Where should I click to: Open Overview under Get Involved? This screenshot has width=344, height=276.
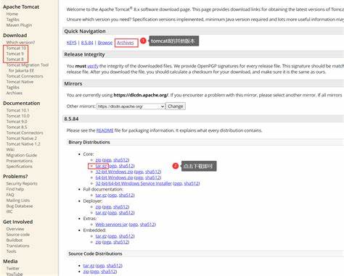[x=15, y=229]
